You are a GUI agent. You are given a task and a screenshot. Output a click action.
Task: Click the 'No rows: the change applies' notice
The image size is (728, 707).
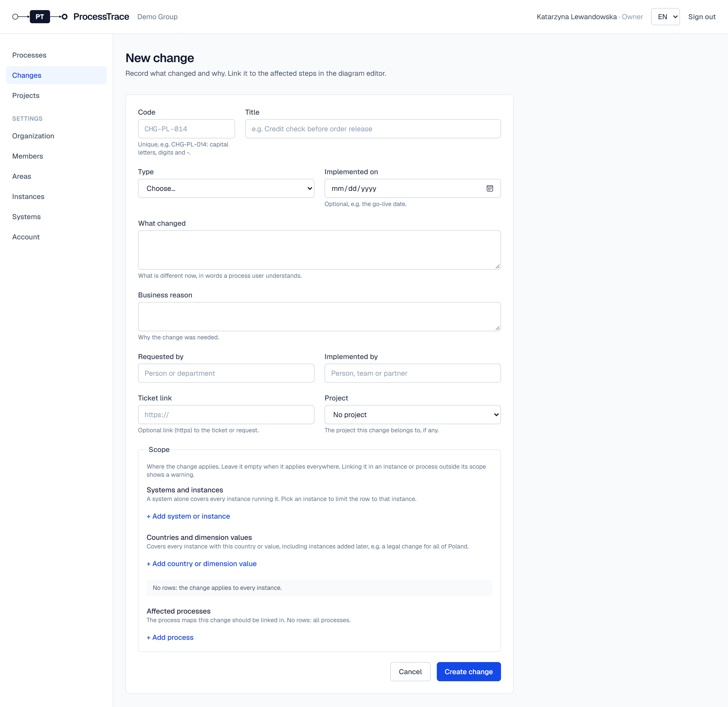(x=319, y=588)
